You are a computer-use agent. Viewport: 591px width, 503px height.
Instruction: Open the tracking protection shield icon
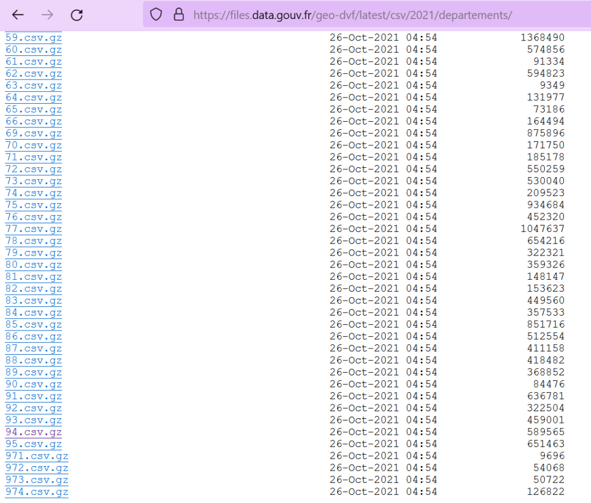(156, 14)
